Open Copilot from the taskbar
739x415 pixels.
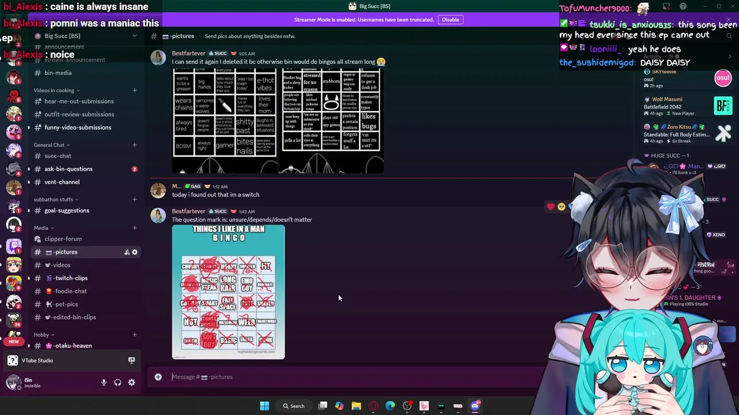tap(339, 406)
